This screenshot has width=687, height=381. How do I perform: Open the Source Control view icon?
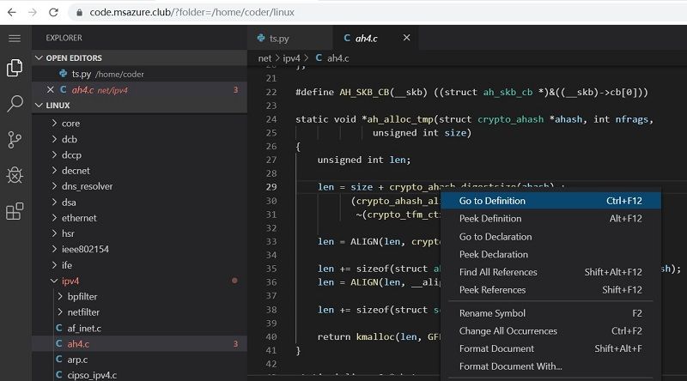15,140
